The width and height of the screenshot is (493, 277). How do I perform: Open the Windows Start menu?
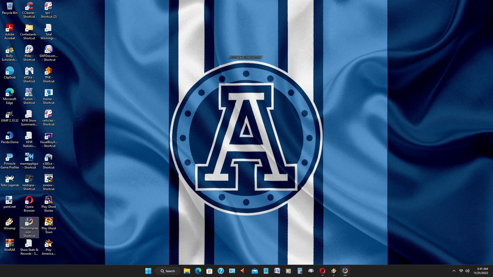(x=148, y=271)
